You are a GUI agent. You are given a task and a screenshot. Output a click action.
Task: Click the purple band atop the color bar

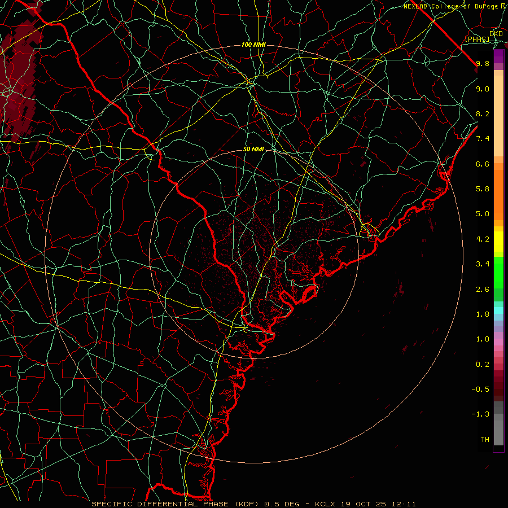498,57
